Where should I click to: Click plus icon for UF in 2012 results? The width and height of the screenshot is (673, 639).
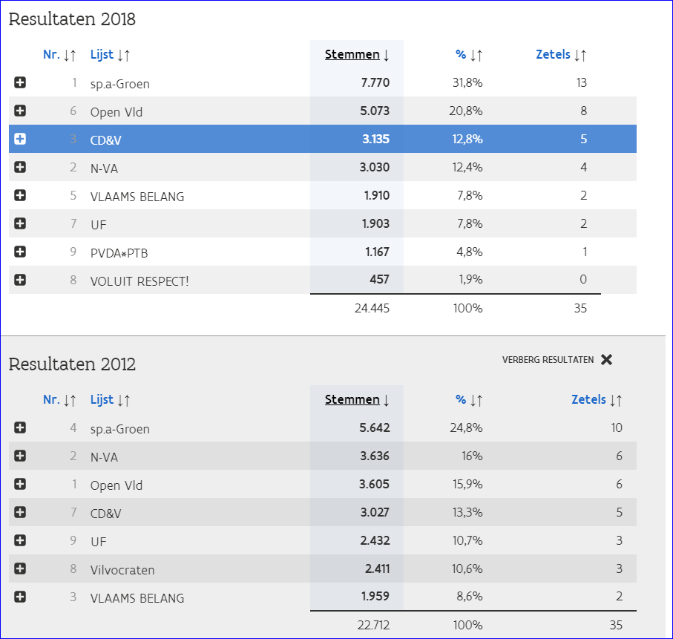click(20, 540)
